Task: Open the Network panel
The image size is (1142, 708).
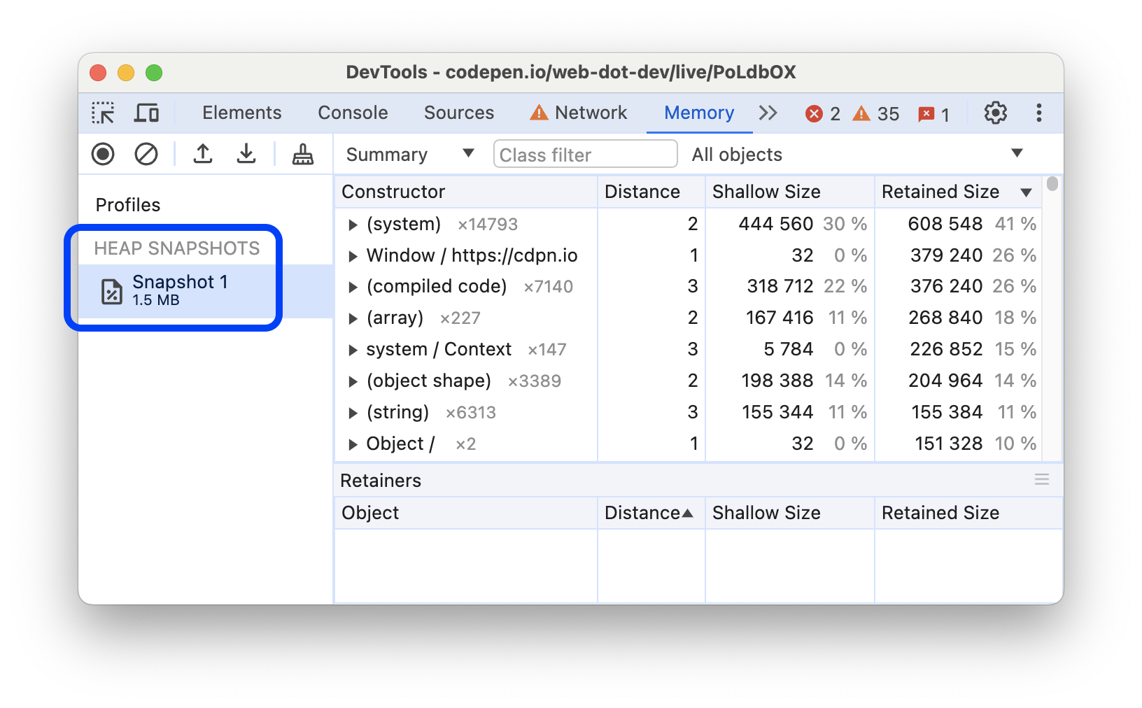Action: (x=591, y=113)
